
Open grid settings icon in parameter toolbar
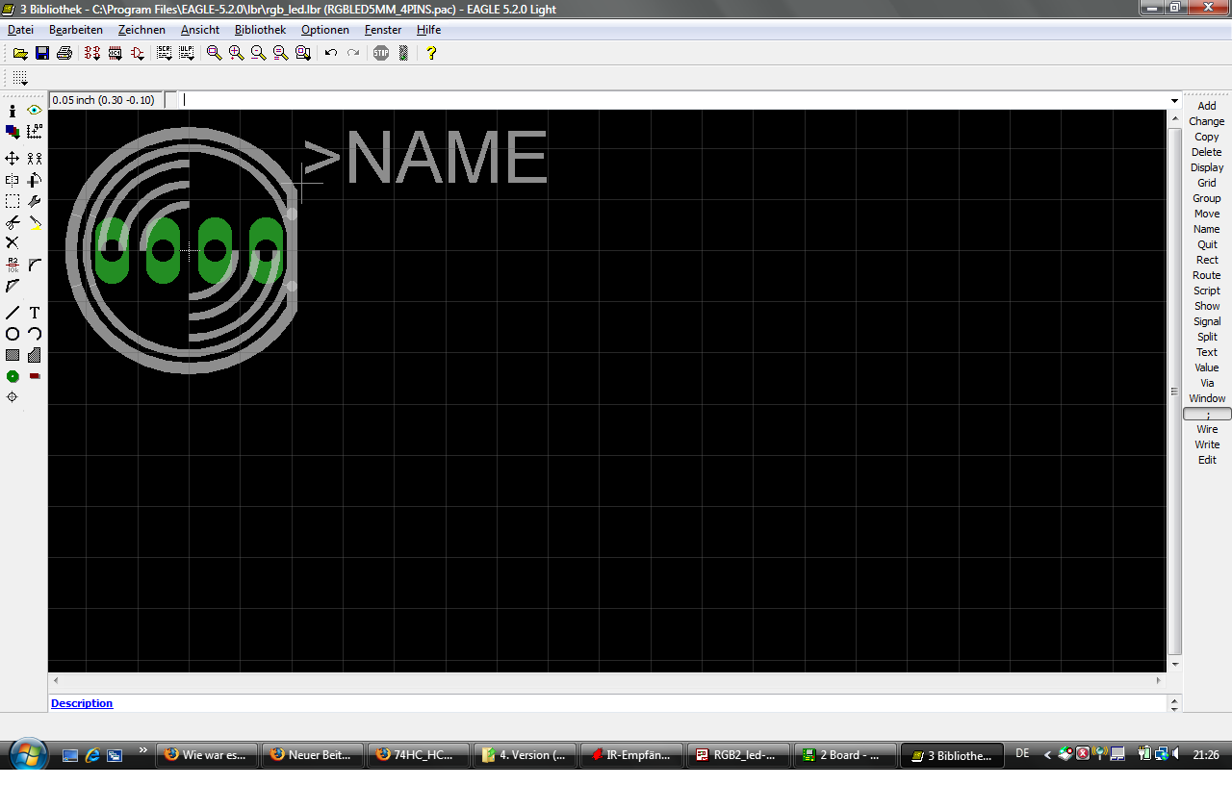click(20, 78)
